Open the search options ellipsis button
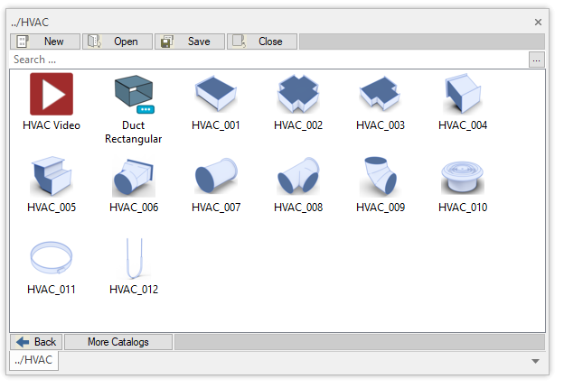564x388 pixels. tap(537, 60)
